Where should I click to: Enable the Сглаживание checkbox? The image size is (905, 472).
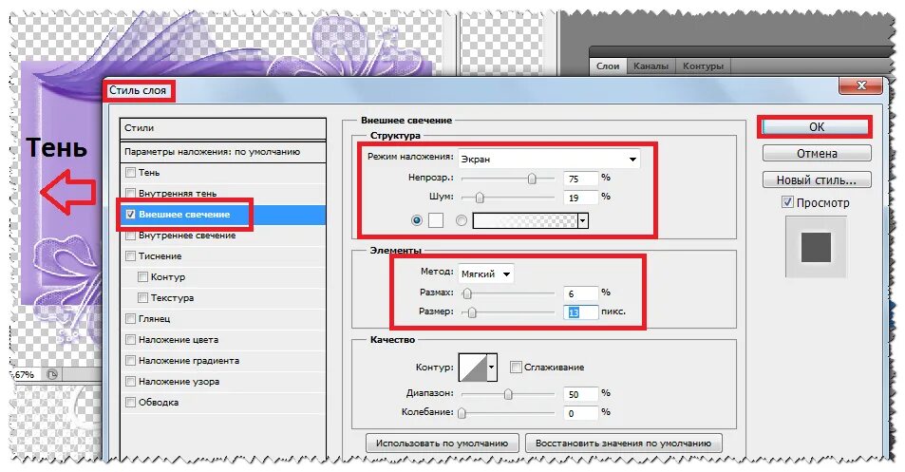[x=516, y=367]
